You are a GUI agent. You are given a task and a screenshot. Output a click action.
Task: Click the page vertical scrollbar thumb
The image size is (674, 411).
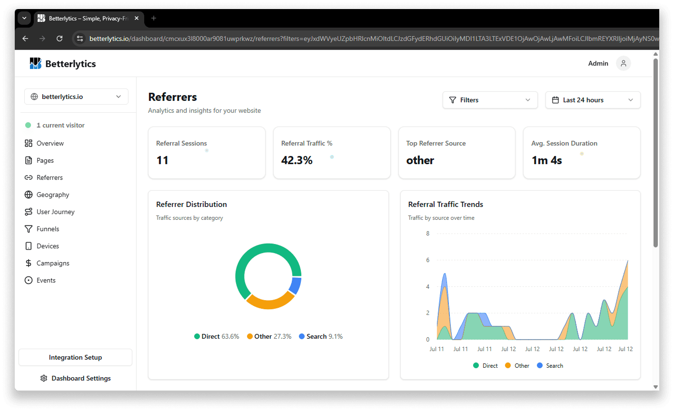point(655,152)
